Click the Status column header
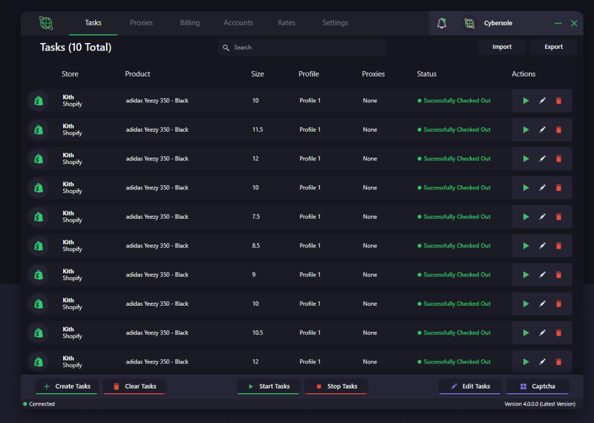This screenshot has height=423, width=594. 427,74
